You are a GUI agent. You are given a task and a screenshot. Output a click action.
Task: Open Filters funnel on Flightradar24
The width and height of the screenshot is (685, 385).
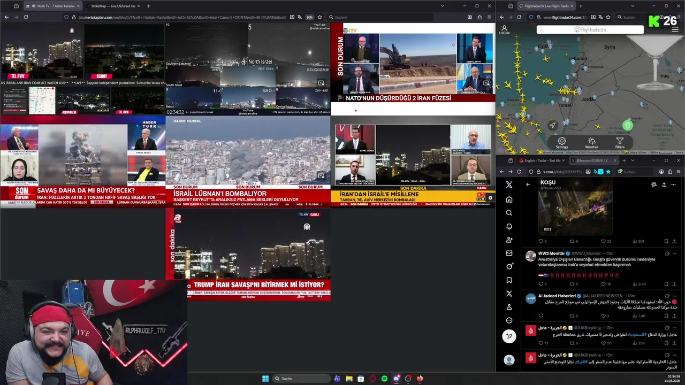620,142
